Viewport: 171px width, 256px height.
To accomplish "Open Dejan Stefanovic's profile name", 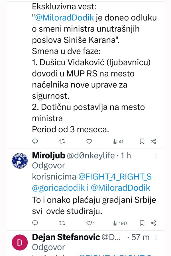I will pos(66,237).
